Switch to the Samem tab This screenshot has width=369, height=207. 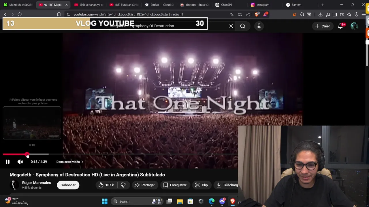point(300,5)
